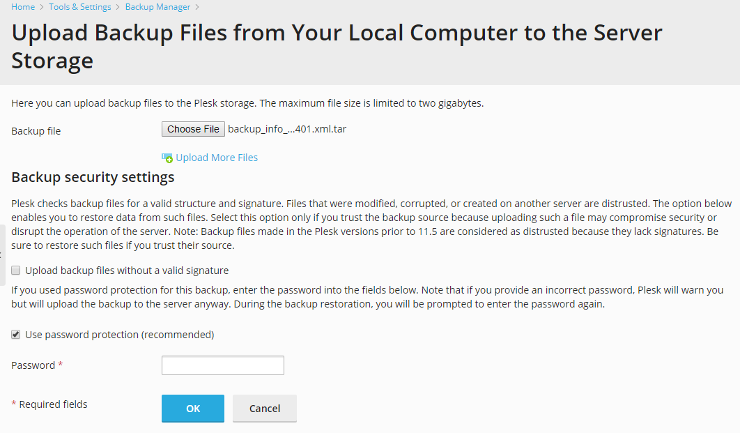Click the Backup file label
This screenshot has height=433, width=740.
(36, 131)
